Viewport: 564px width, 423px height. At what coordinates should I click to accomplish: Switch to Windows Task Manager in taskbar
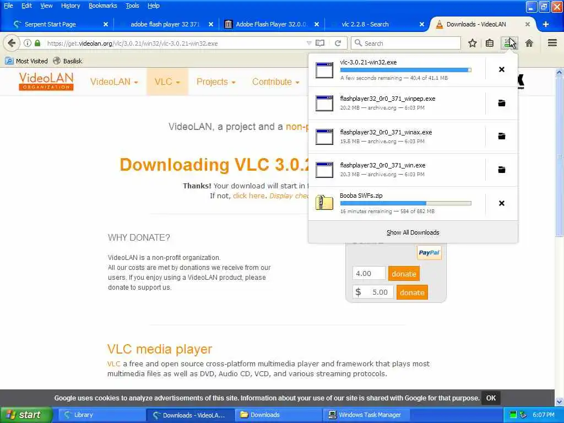(366, 415)
